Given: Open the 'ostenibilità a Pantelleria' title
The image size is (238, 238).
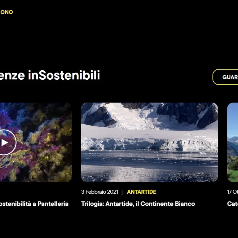Looking at the screenshot, I should 34,204.
